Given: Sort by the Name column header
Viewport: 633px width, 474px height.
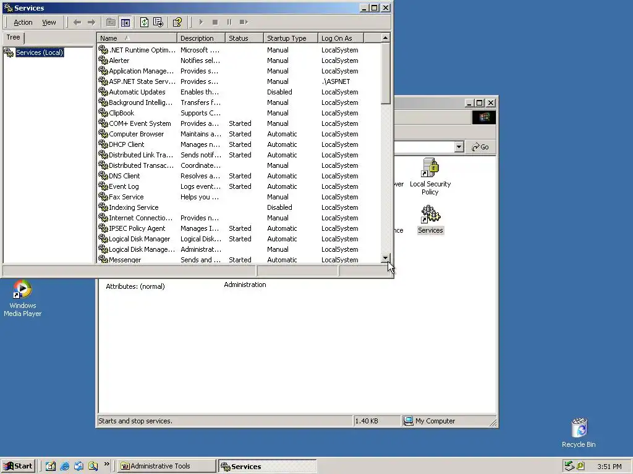Looking at the screenshot, I should pos(137,38).
